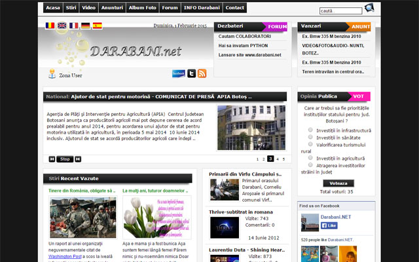Open the Acasa menu item
This screenshot has height=262, width=419.
coord(53,8)
